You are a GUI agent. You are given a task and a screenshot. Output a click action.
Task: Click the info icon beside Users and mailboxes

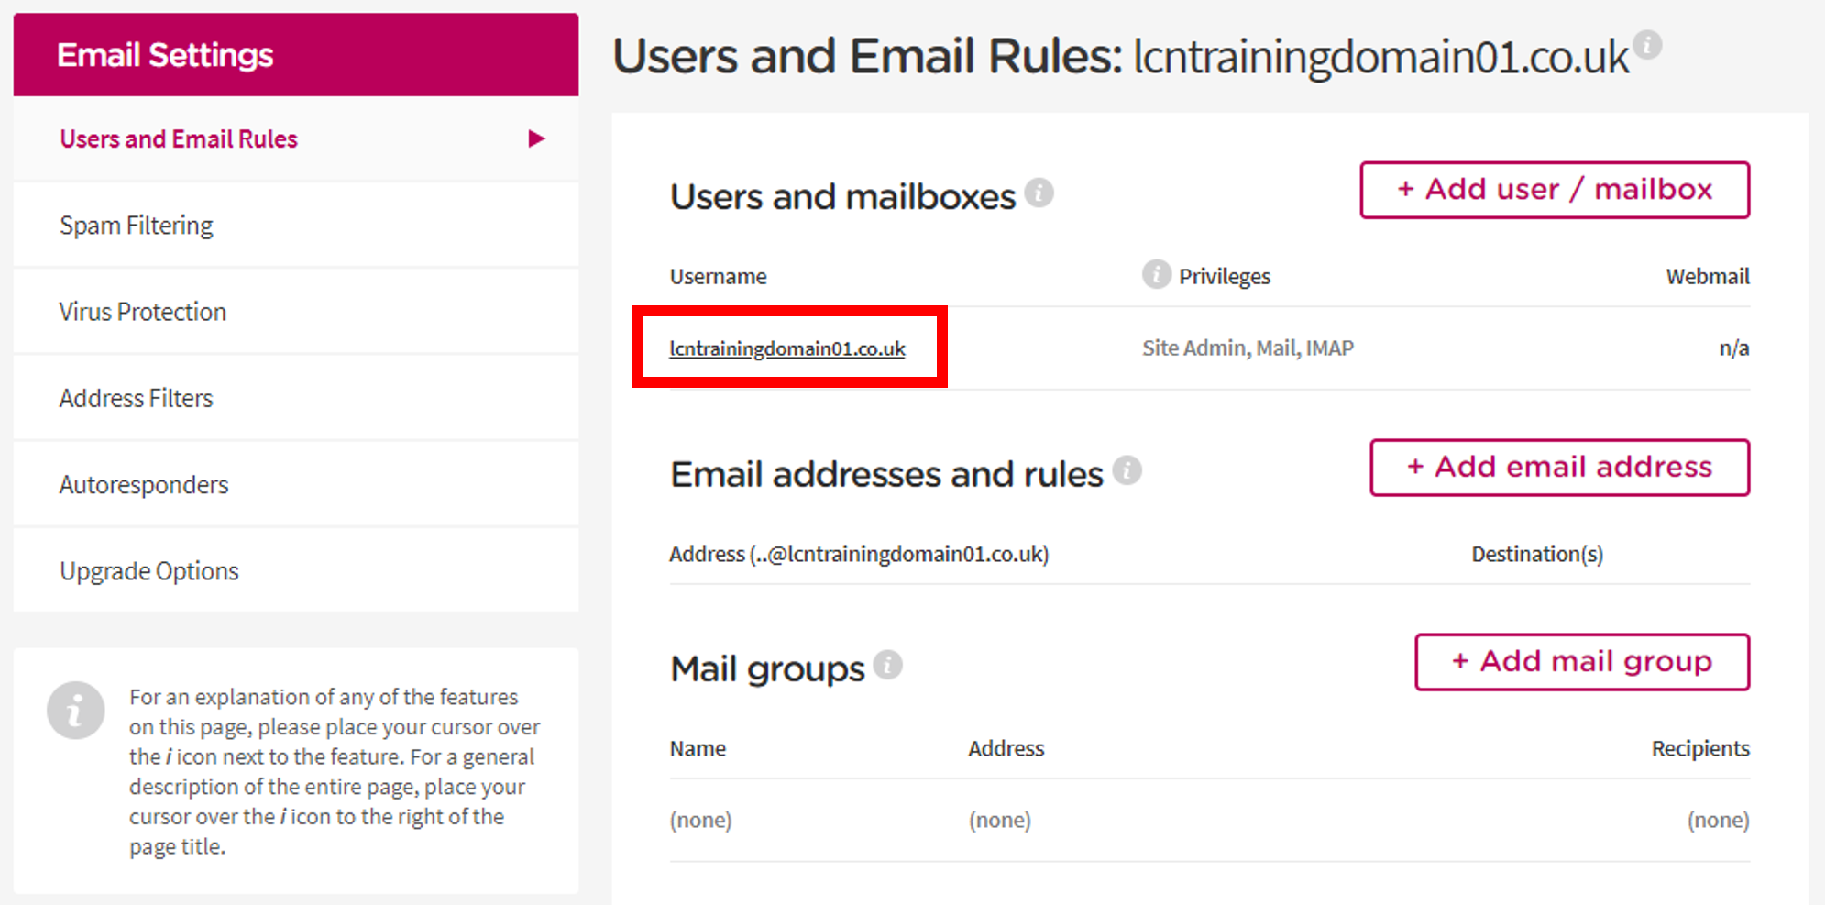(x=1039, y=193)
